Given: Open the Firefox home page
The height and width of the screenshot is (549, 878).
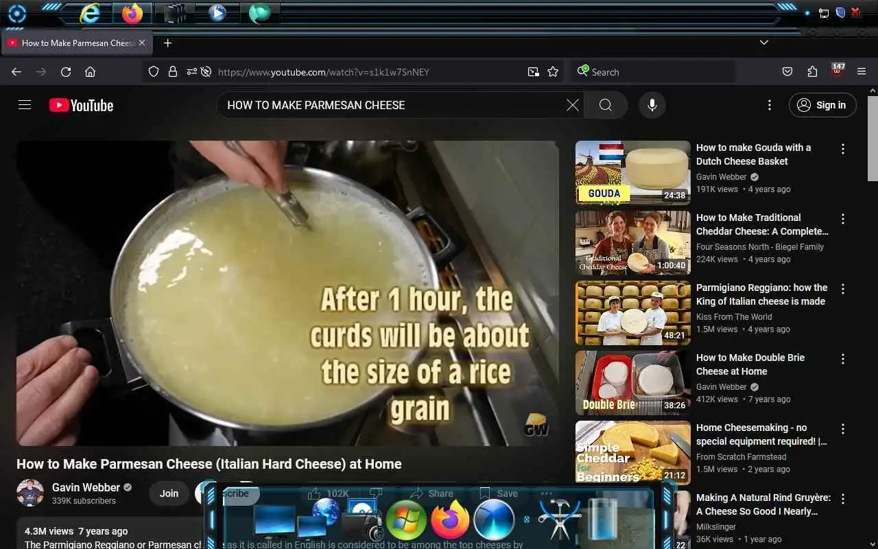Looking at the screenshot, I should (90, 72).
